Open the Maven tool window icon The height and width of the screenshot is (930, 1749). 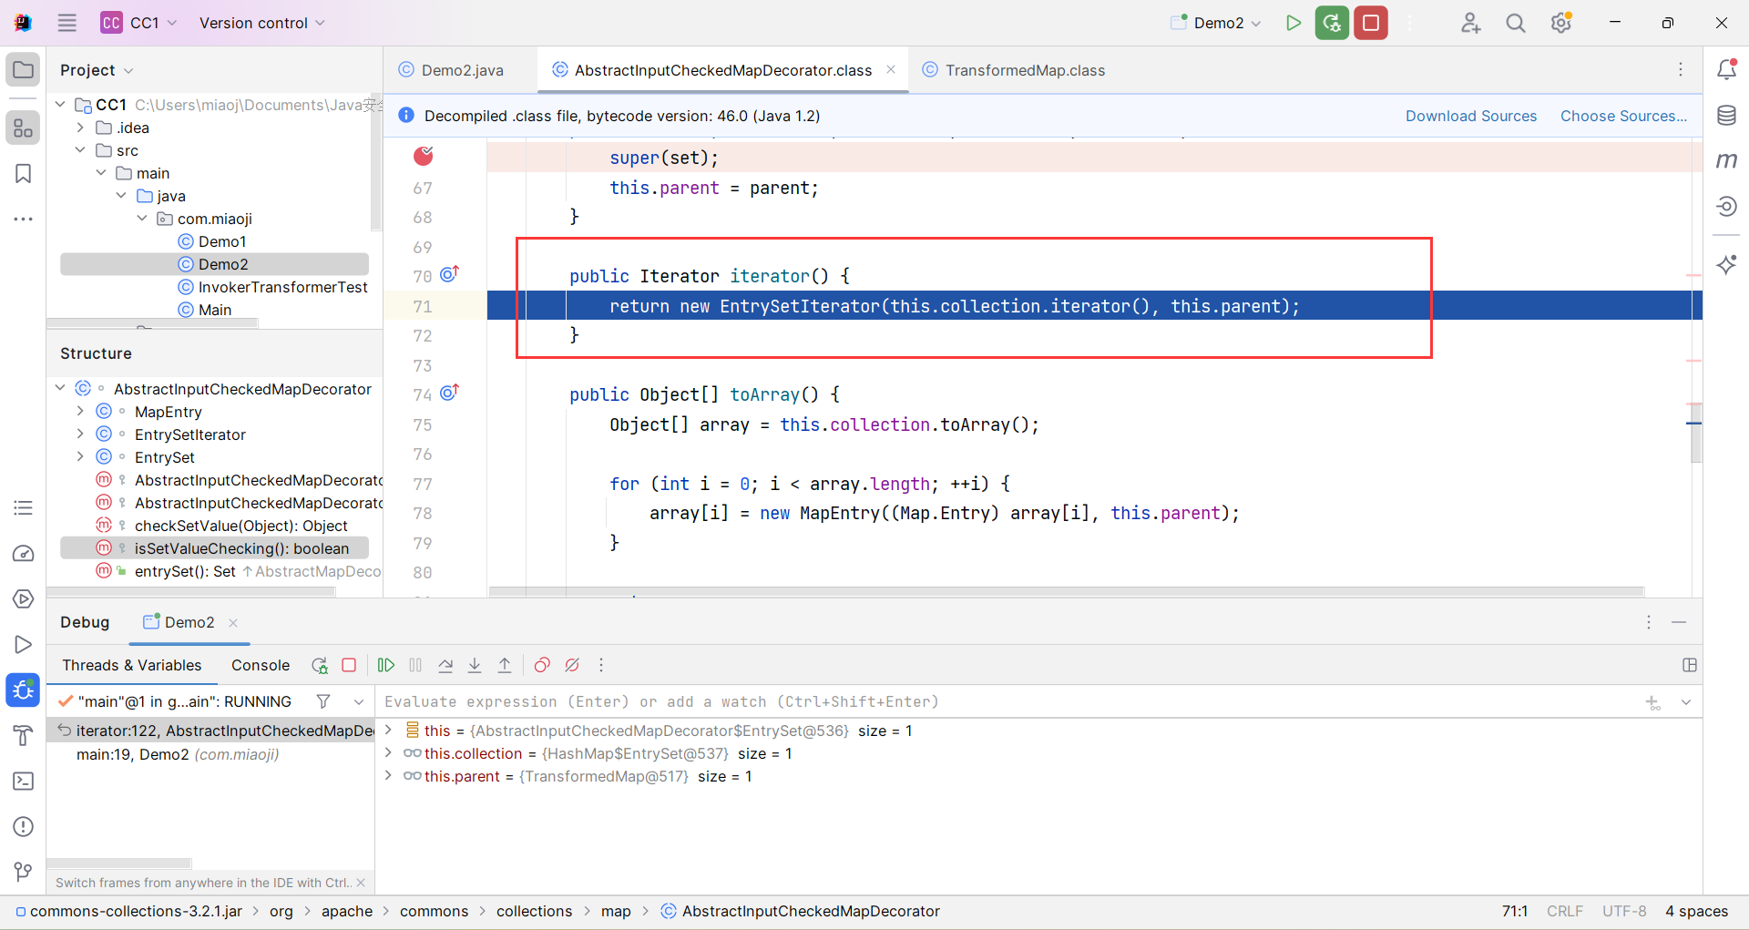1726,160
